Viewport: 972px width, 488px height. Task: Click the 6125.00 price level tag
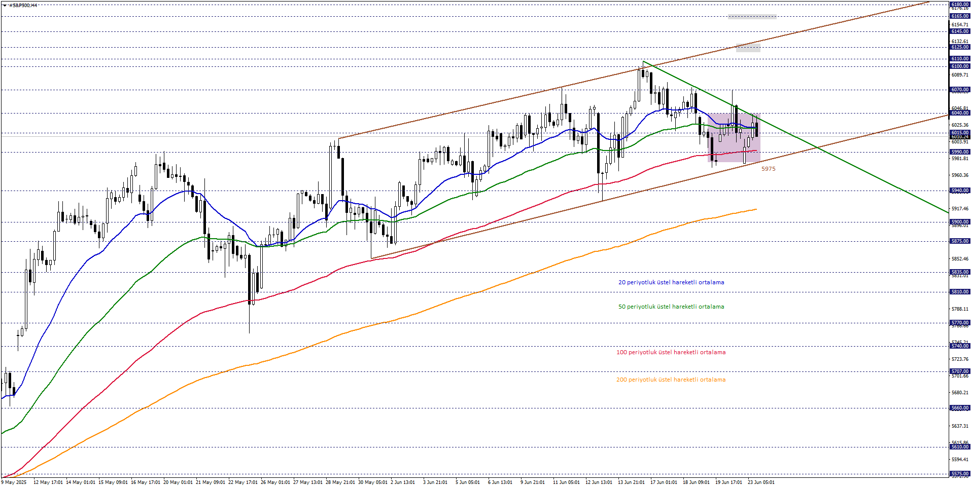click(x=960, y=47)
